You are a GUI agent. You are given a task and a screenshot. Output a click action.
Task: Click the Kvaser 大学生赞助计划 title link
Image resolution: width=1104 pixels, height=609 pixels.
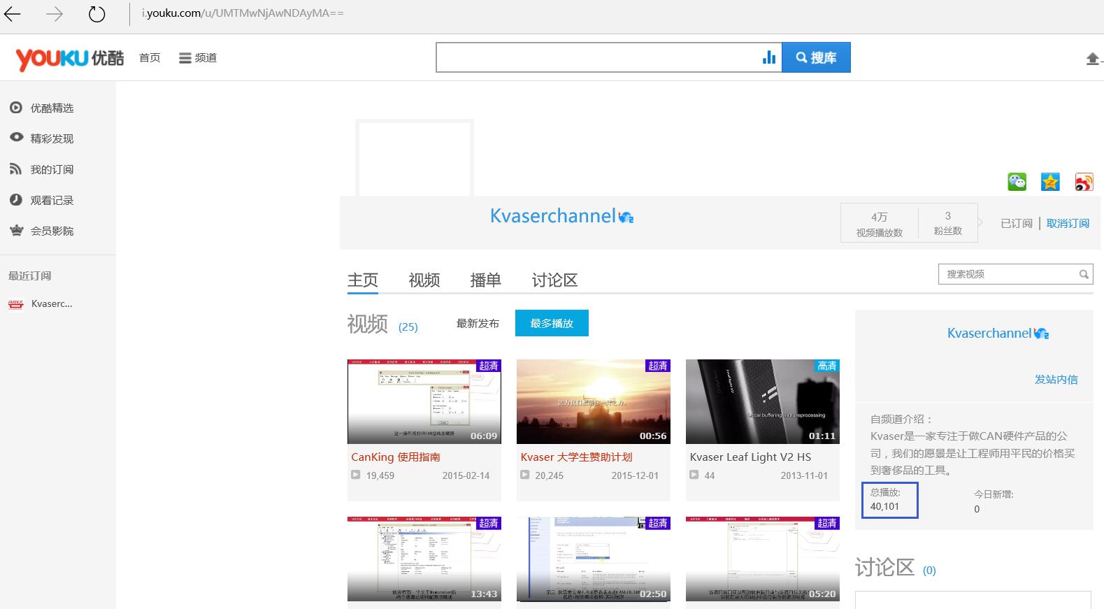coord(576,457)
